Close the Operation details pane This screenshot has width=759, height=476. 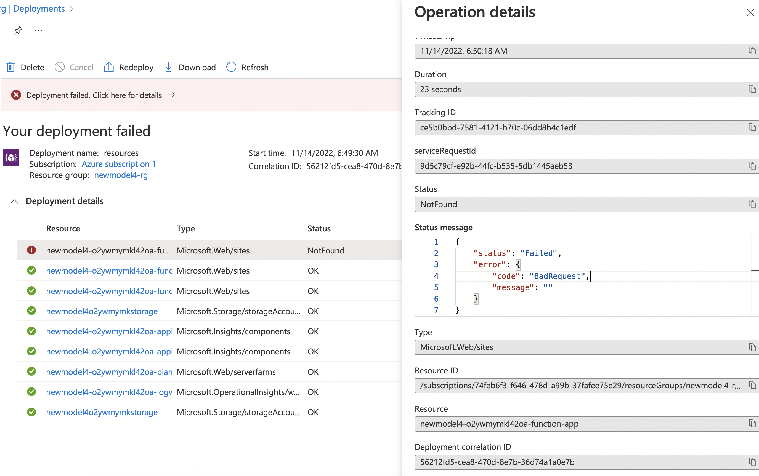click(x=751, y=13)
